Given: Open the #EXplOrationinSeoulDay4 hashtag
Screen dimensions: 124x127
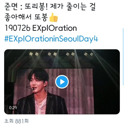Looking at the screenshot, I should (x=51, y=39).
